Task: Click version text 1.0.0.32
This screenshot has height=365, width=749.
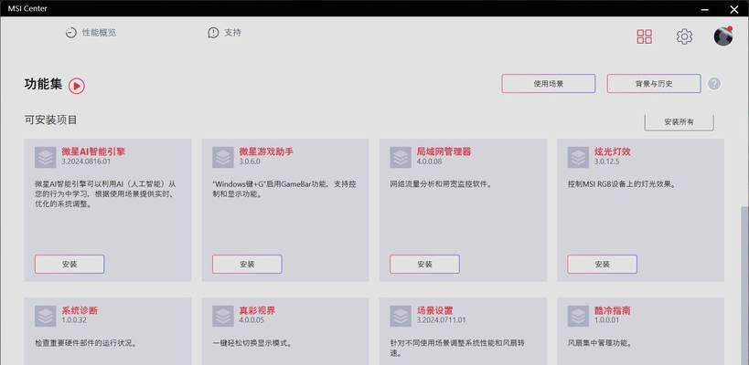Action: coord(74,320)
